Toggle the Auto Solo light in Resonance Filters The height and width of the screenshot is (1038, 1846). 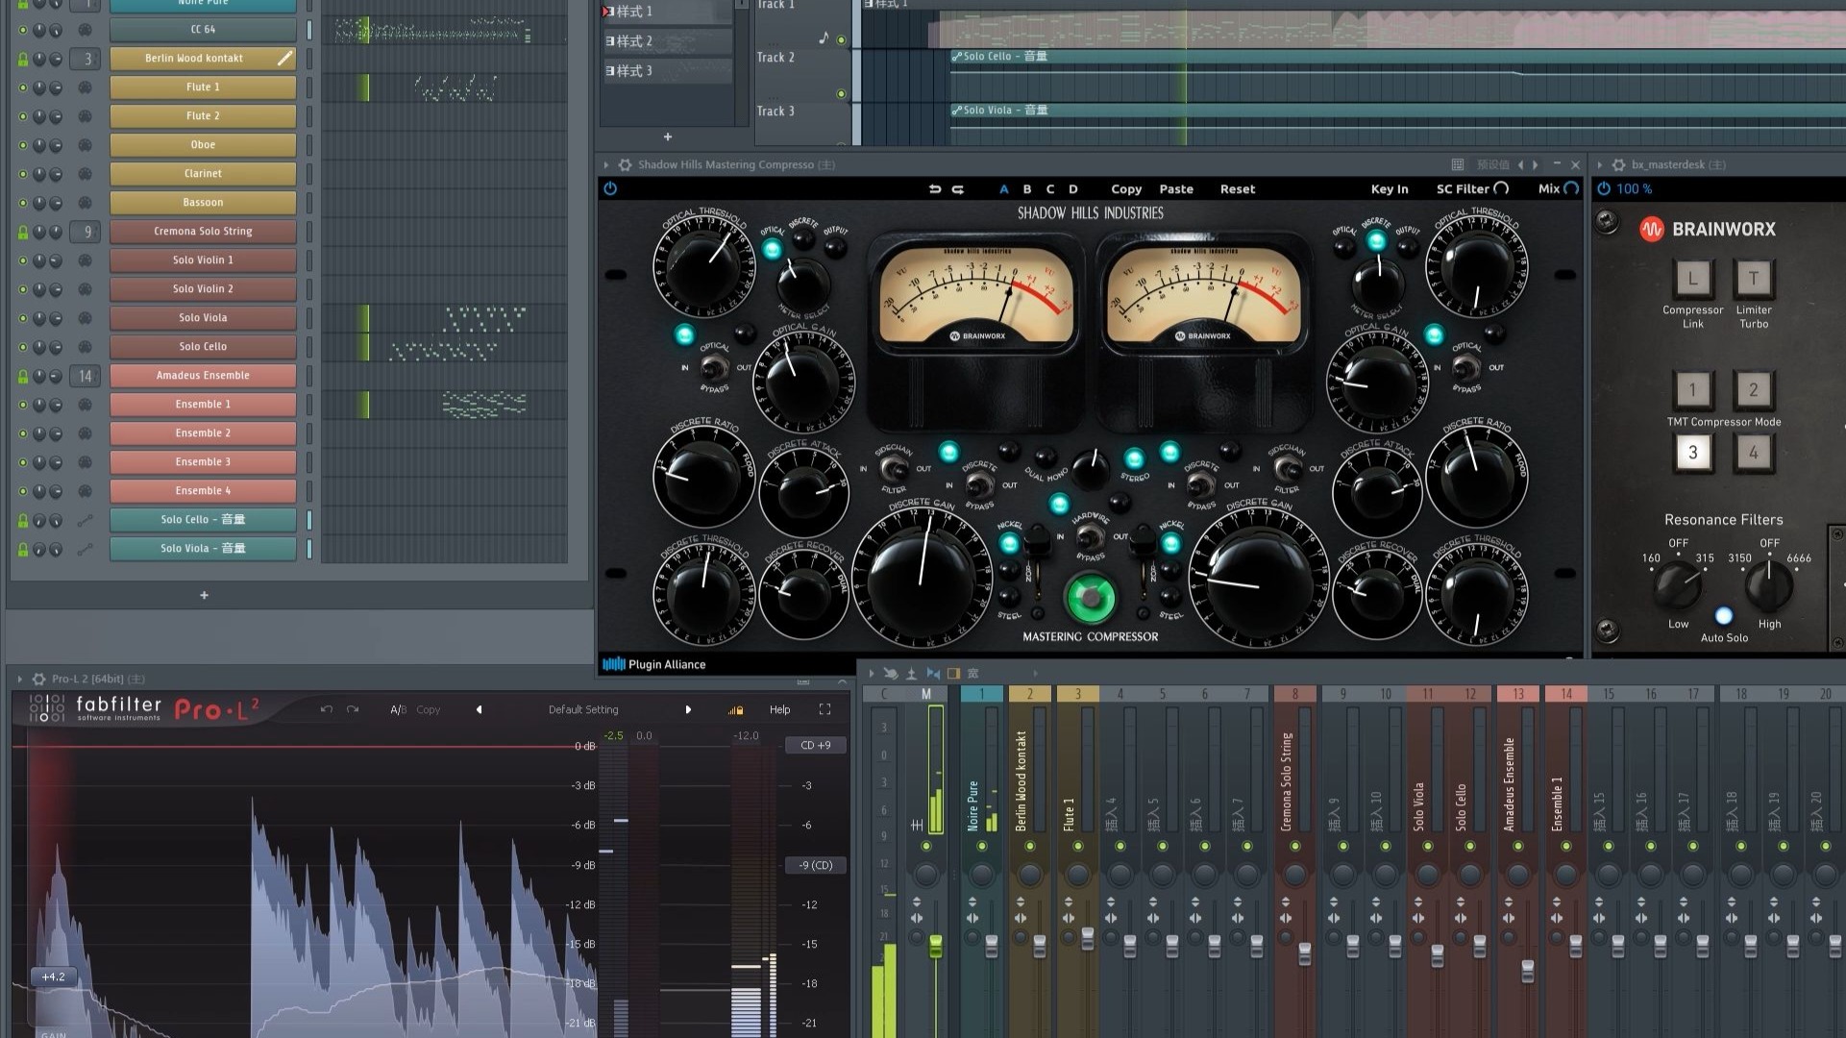click(x=1724, y=615)
